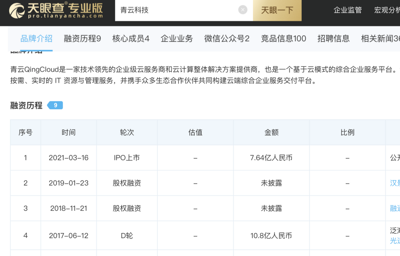Screen dimensions: 400x256
Task: Click the blue 9 badge beside 融资历程
Action: coord(55,105)
